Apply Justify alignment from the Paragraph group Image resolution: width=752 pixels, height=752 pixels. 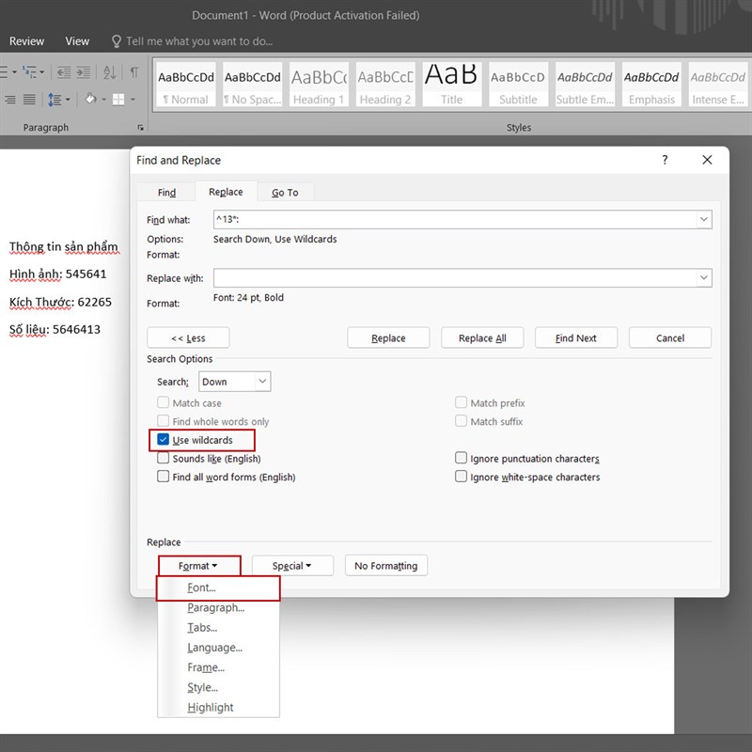point(29,99)
